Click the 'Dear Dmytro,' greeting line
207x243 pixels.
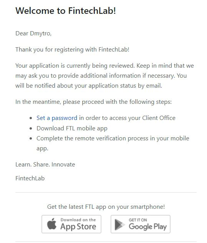[33, 33]
